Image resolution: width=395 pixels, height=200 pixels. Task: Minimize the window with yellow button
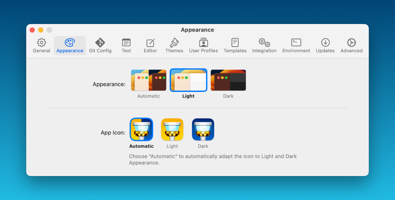click(41, 30)
